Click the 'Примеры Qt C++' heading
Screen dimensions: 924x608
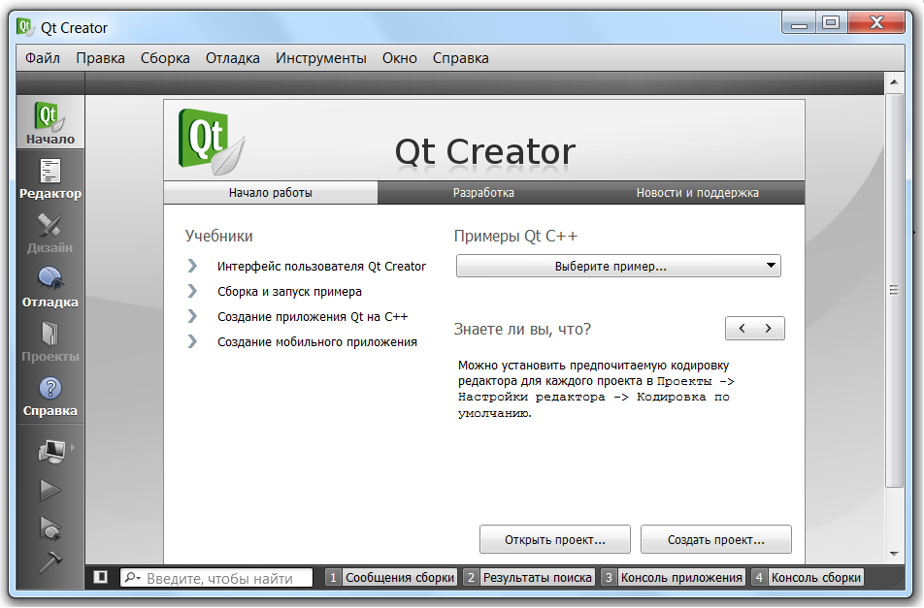coord(515,236)
